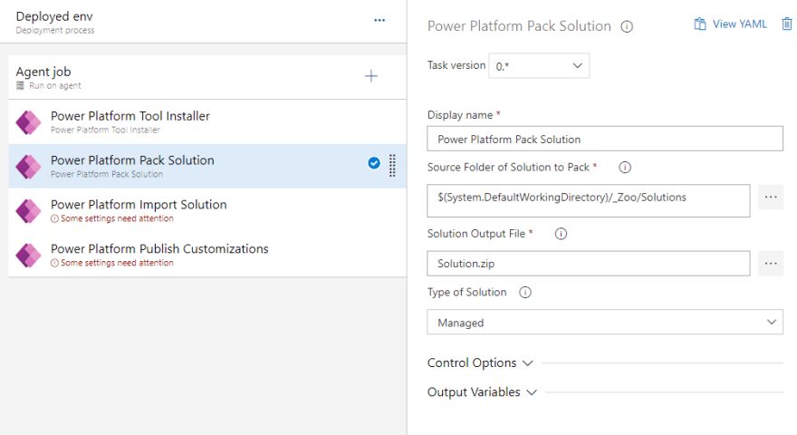This screenshot has height=435, width=797.
Task: Click the plus icon to add a task to Agent job
Action: tap(371, 76)
